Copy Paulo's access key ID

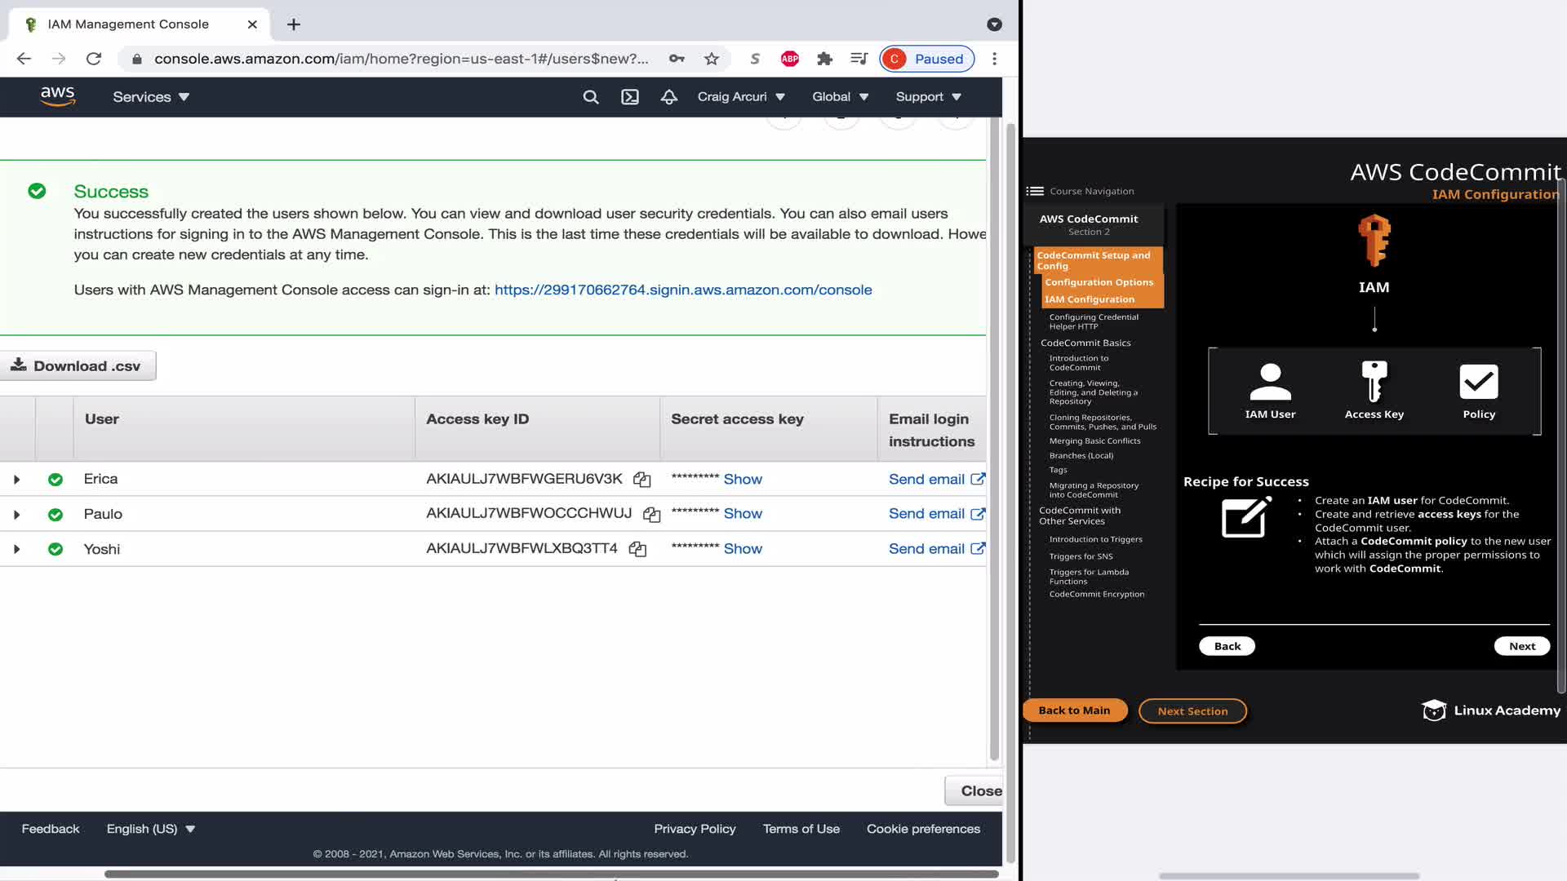tap(651, 515)
